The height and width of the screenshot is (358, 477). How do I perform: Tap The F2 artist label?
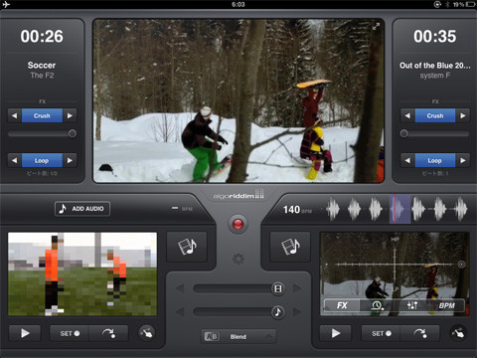[42, 76]
